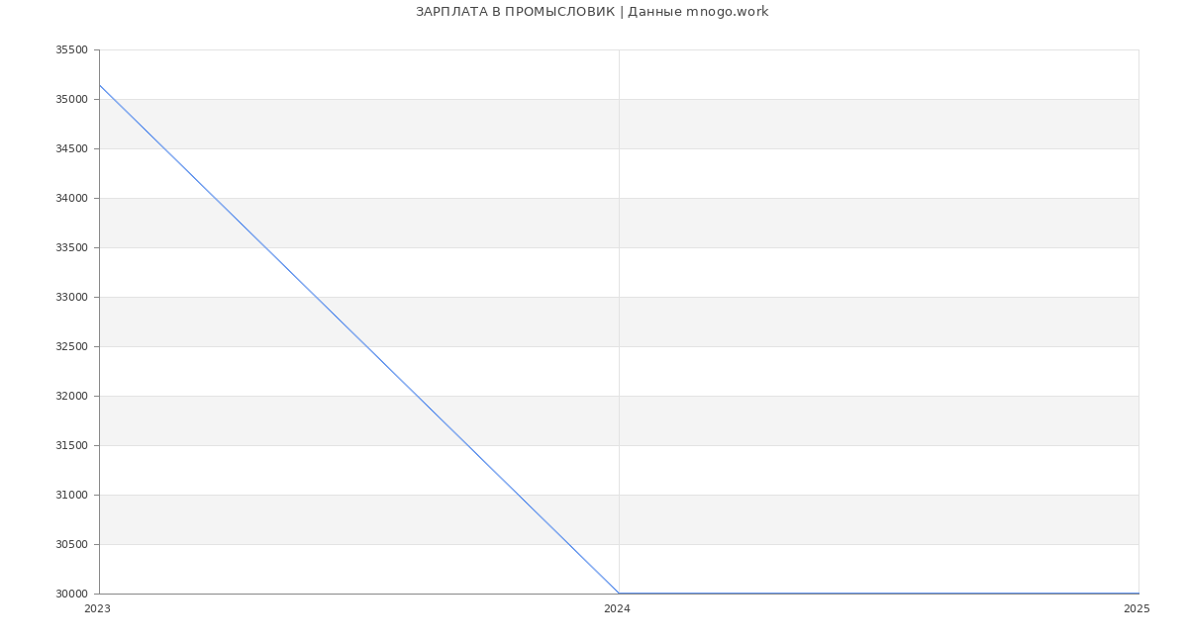Click the 34500 y-axis label
Screen dimensions: 1188x643
pyautogui.click(x=71, y=149)
